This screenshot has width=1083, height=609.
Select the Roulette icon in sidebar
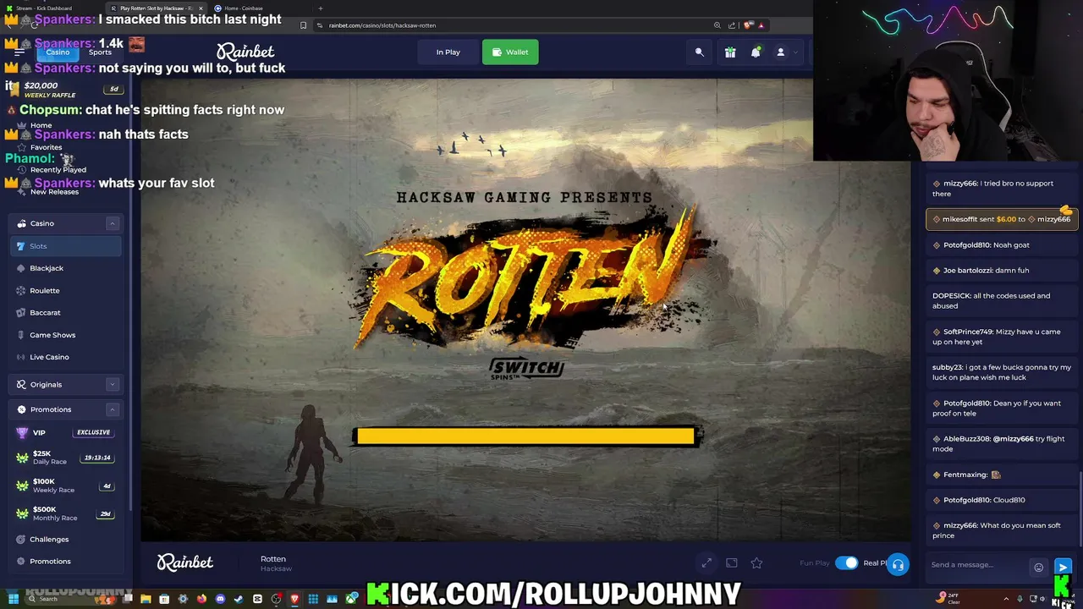tap(21, 290)
